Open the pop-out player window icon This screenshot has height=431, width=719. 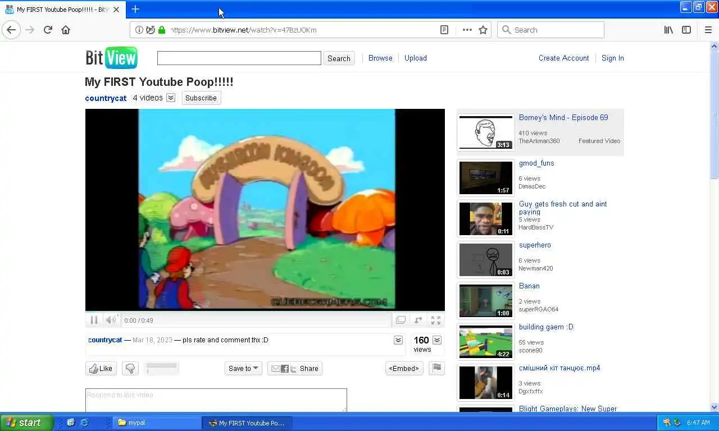coord(401,320)
